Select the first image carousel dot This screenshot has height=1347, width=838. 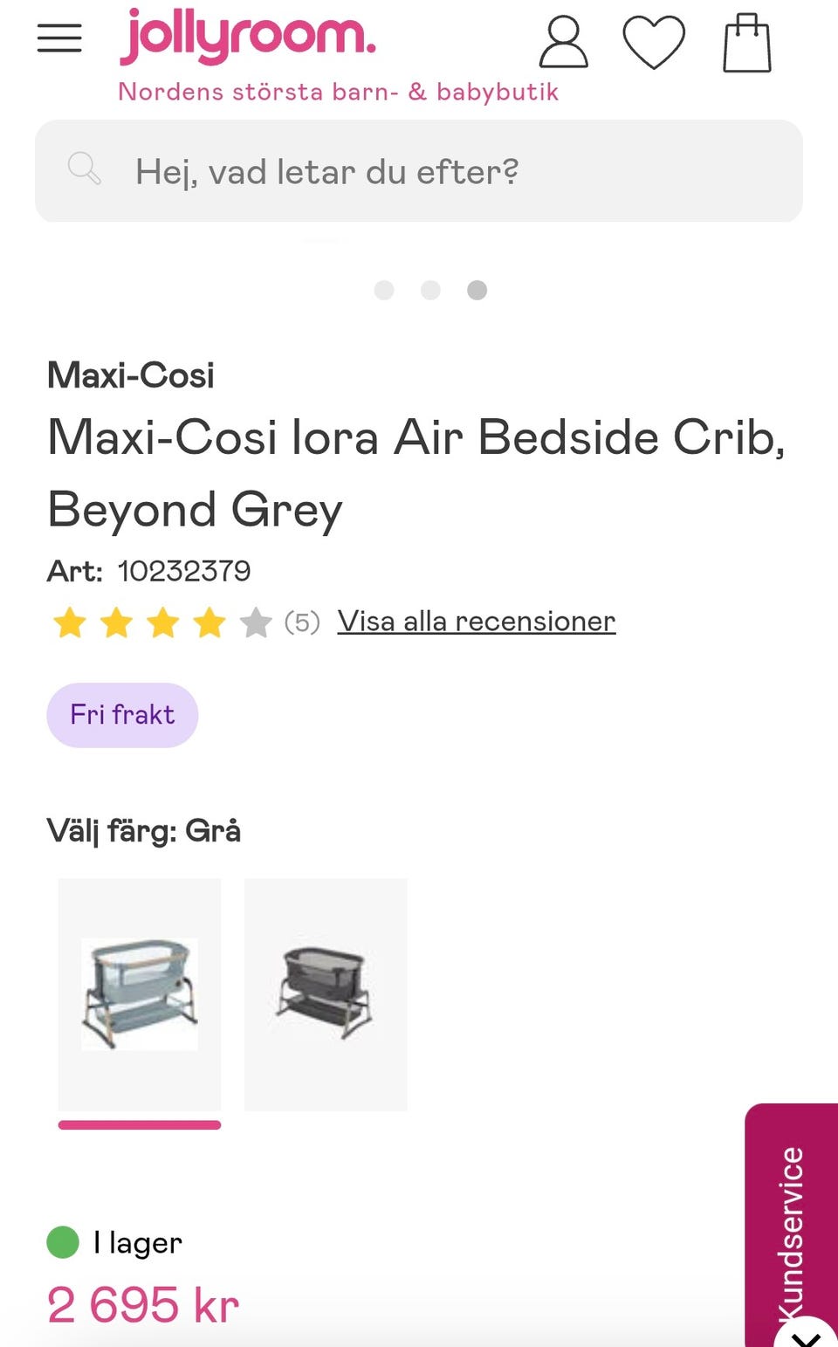tap(384, 290)
